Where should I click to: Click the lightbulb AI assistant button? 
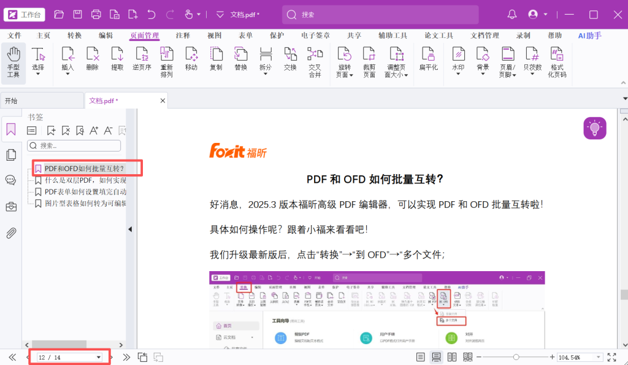[x=594, y=128]
